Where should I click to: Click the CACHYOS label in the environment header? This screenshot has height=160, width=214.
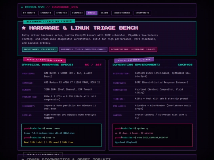(x=185, y=65)
